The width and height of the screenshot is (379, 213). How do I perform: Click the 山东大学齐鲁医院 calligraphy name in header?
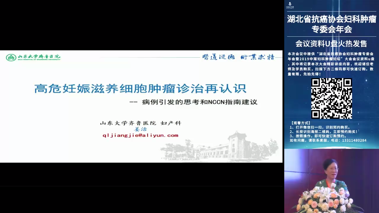point(39,57)
